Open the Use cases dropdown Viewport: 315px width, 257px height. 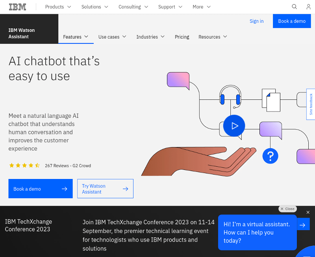[x=112, y=37]
